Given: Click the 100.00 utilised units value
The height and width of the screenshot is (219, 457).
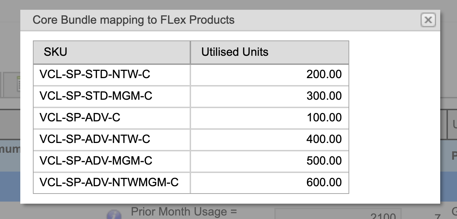Looking at the screenshot, I should [324, 118].
